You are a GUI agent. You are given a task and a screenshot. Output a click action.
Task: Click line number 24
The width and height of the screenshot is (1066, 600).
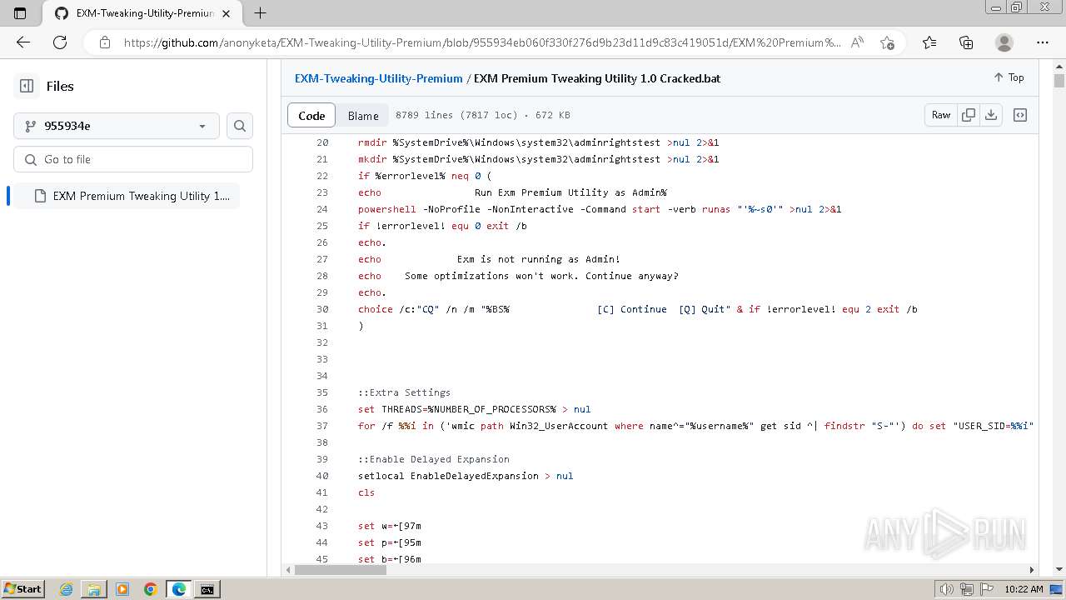point(322,209)
